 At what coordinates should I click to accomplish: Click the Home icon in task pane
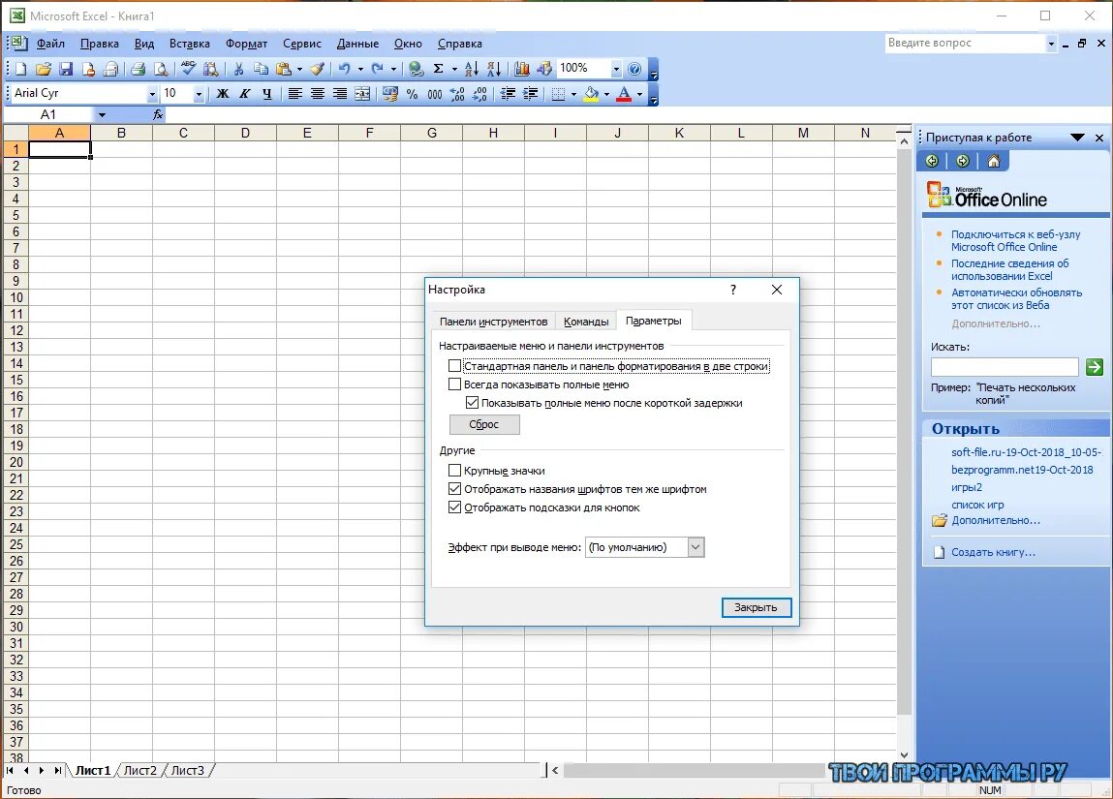click(994, 161)
